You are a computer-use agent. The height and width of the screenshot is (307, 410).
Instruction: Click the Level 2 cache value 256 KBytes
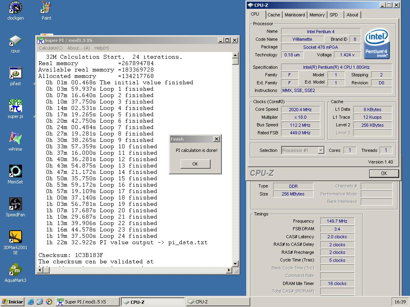pyautogui.click(x=372, y=125)
